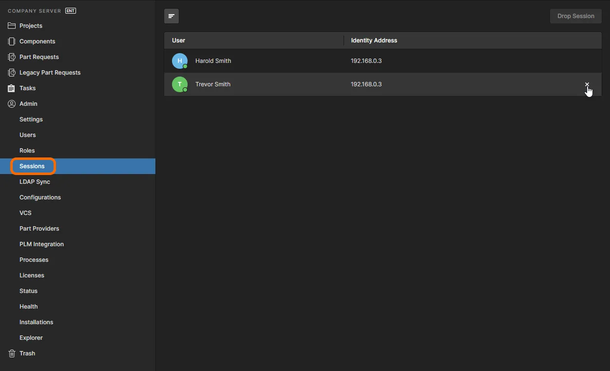Click the Admin user icon
Viewport: 610px width, 371px height.
[12, 104]
